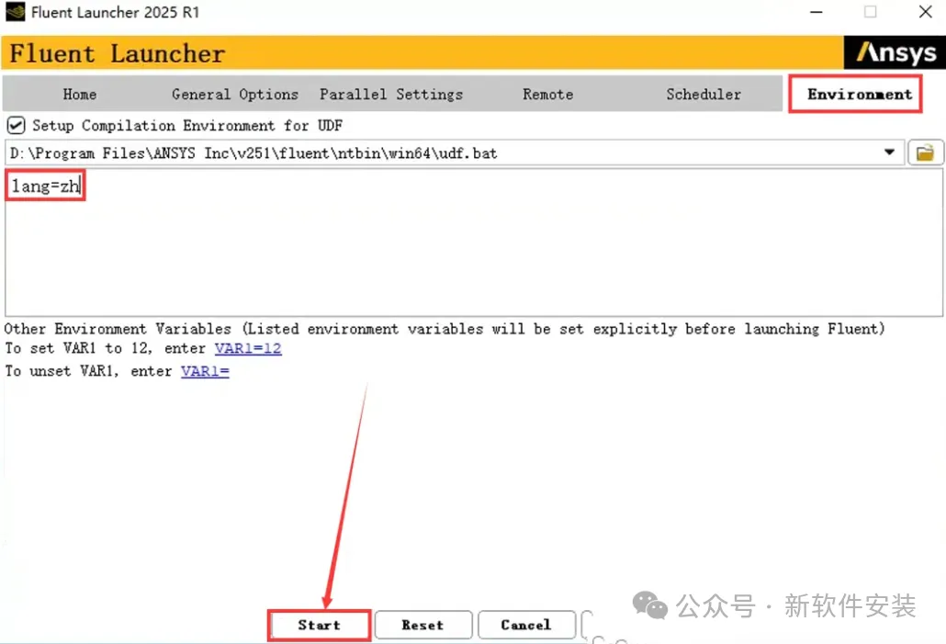Minimize the Fluent Launcher window
The width and height of the screenshot is (946, 644).
tap(816, 12)
